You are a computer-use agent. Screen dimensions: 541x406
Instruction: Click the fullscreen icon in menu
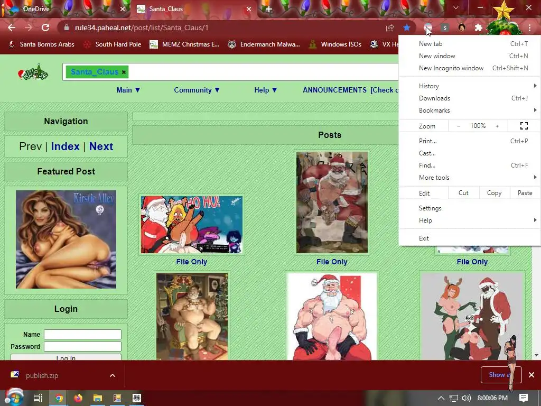coord(524,126)
